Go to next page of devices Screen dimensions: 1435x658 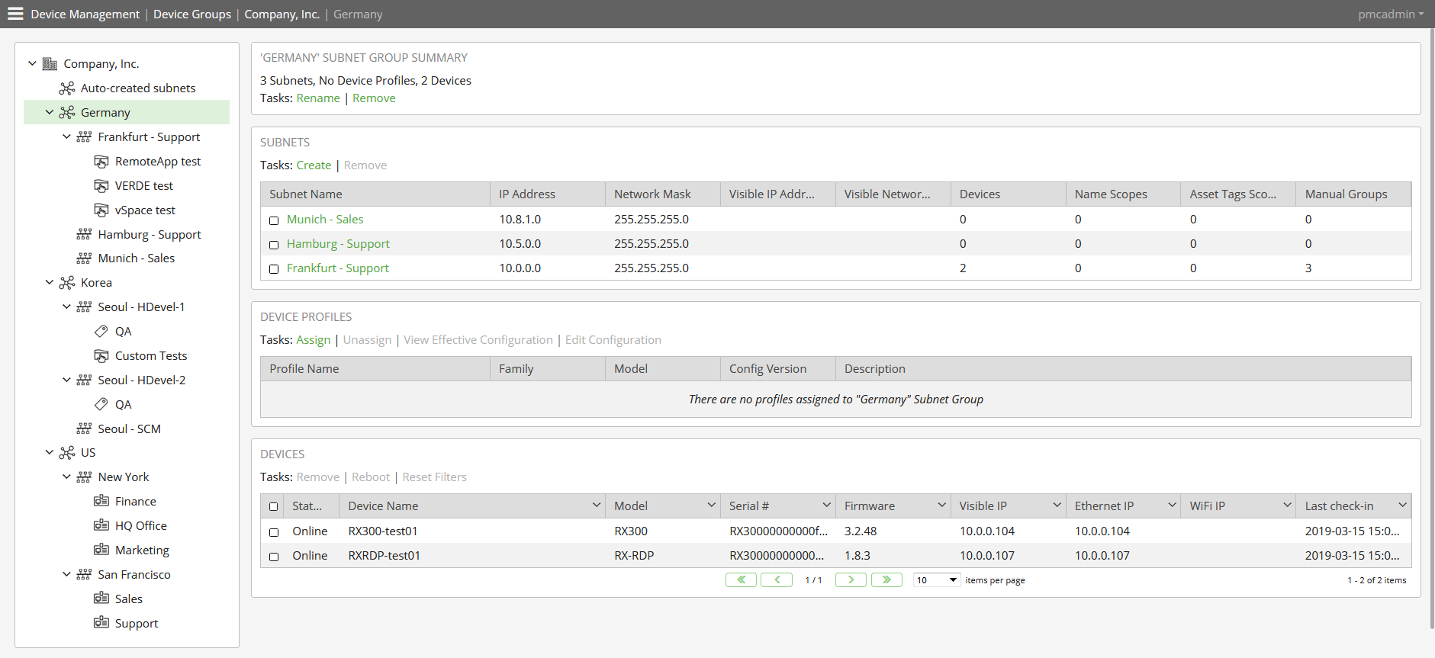point(851,580)
